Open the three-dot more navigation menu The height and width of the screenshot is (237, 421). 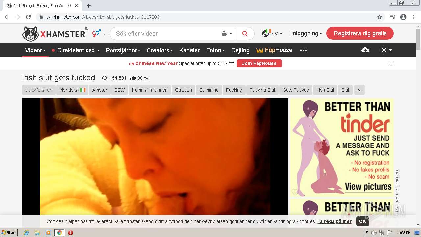tap(303, 50)
